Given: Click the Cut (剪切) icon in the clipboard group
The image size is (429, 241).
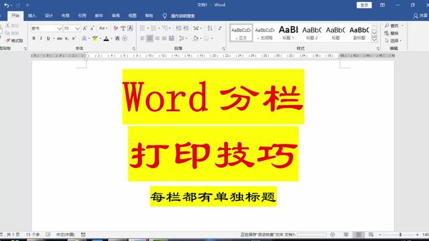Looking at the screenshot, I should (7, 25).
